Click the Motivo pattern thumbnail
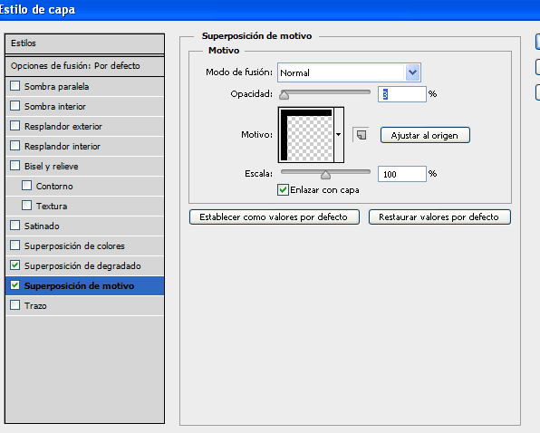 (306, 135)
